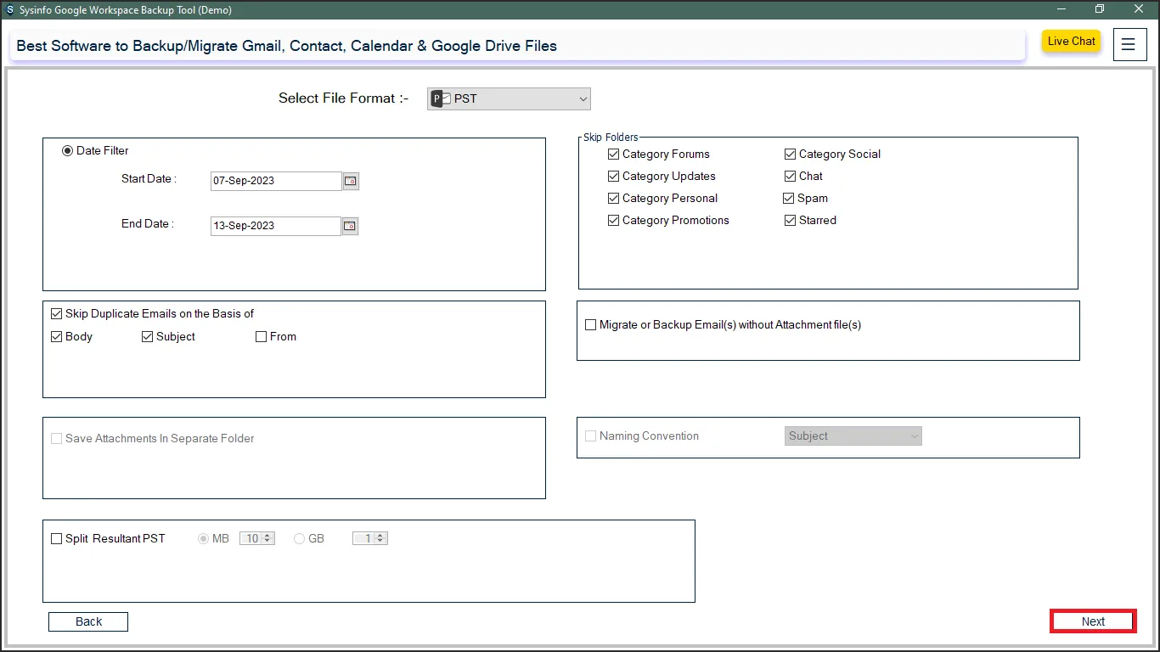Enable the From duplicate filter checkbox
Image resolution: width=1160 pixels, height=652 pixels.
coord(262,337)
